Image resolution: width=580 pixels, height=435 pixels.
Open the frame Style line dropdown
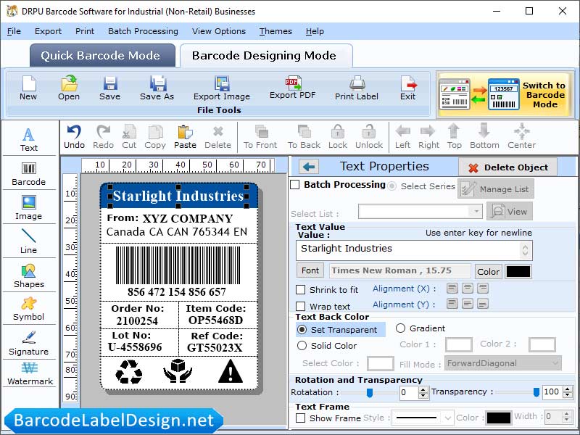coord(423,418)
